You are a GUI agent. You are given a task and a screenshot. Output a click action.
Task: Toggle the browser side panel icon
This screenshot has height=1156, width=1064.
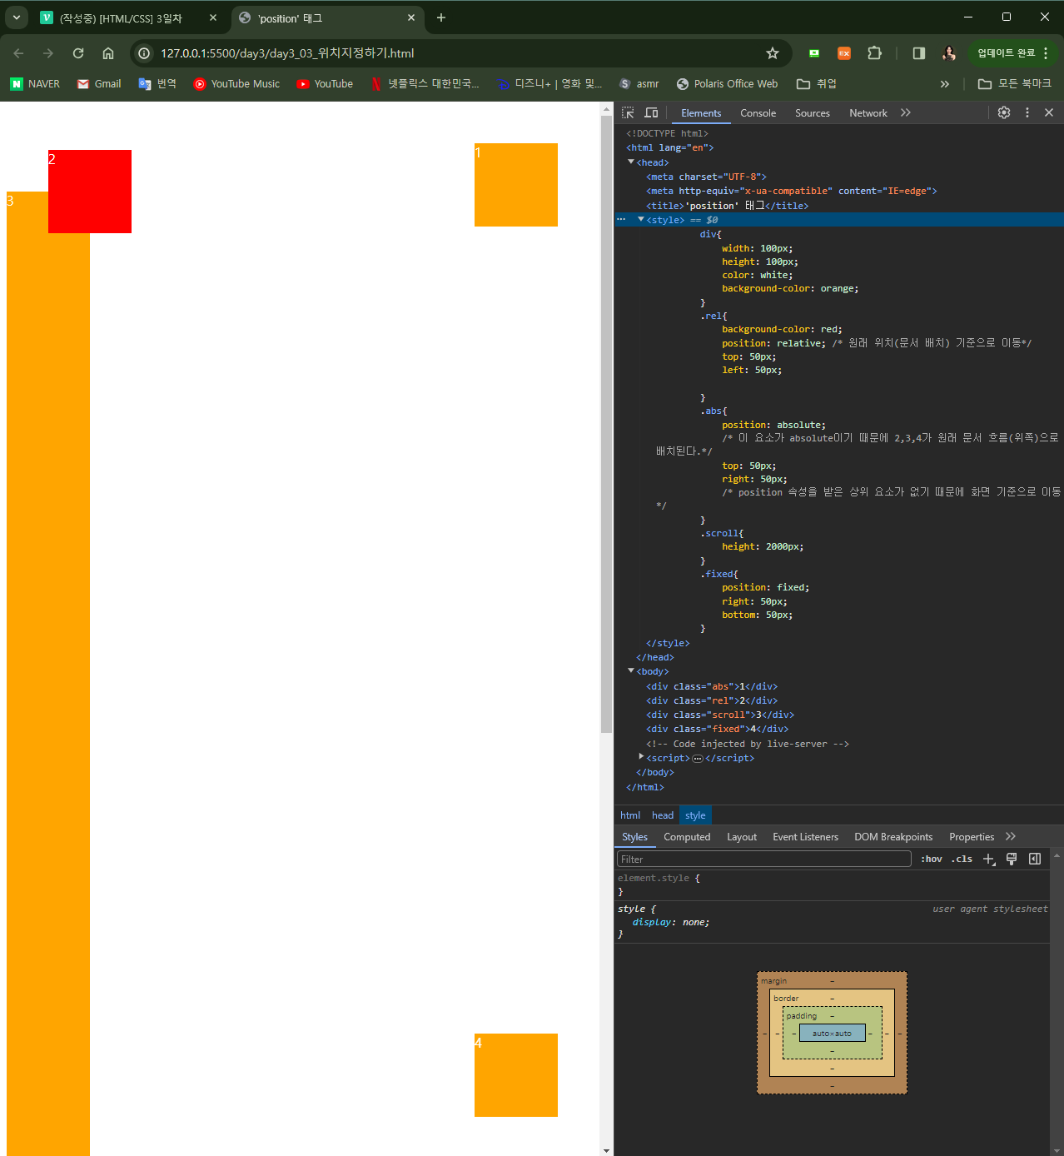tap(919, 53)
